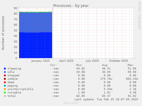Click the 'October 2025' x-axis label

click(119, 61)
